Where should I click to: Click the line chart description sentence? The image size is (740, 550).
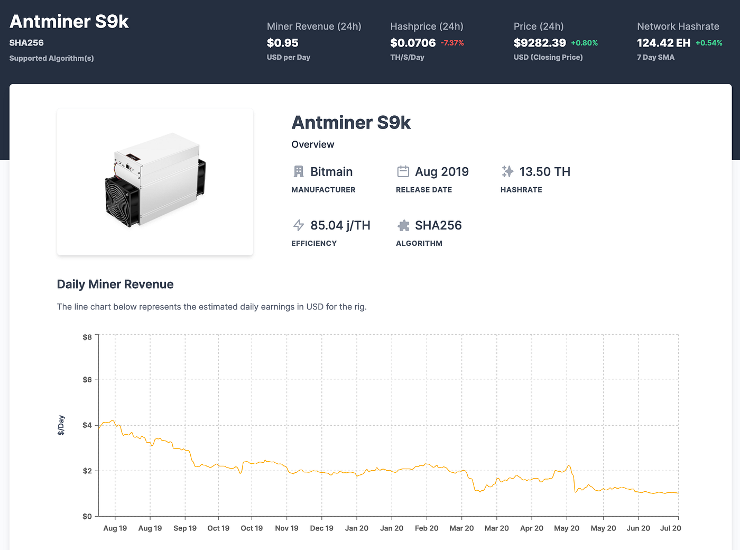pos(212,307)
